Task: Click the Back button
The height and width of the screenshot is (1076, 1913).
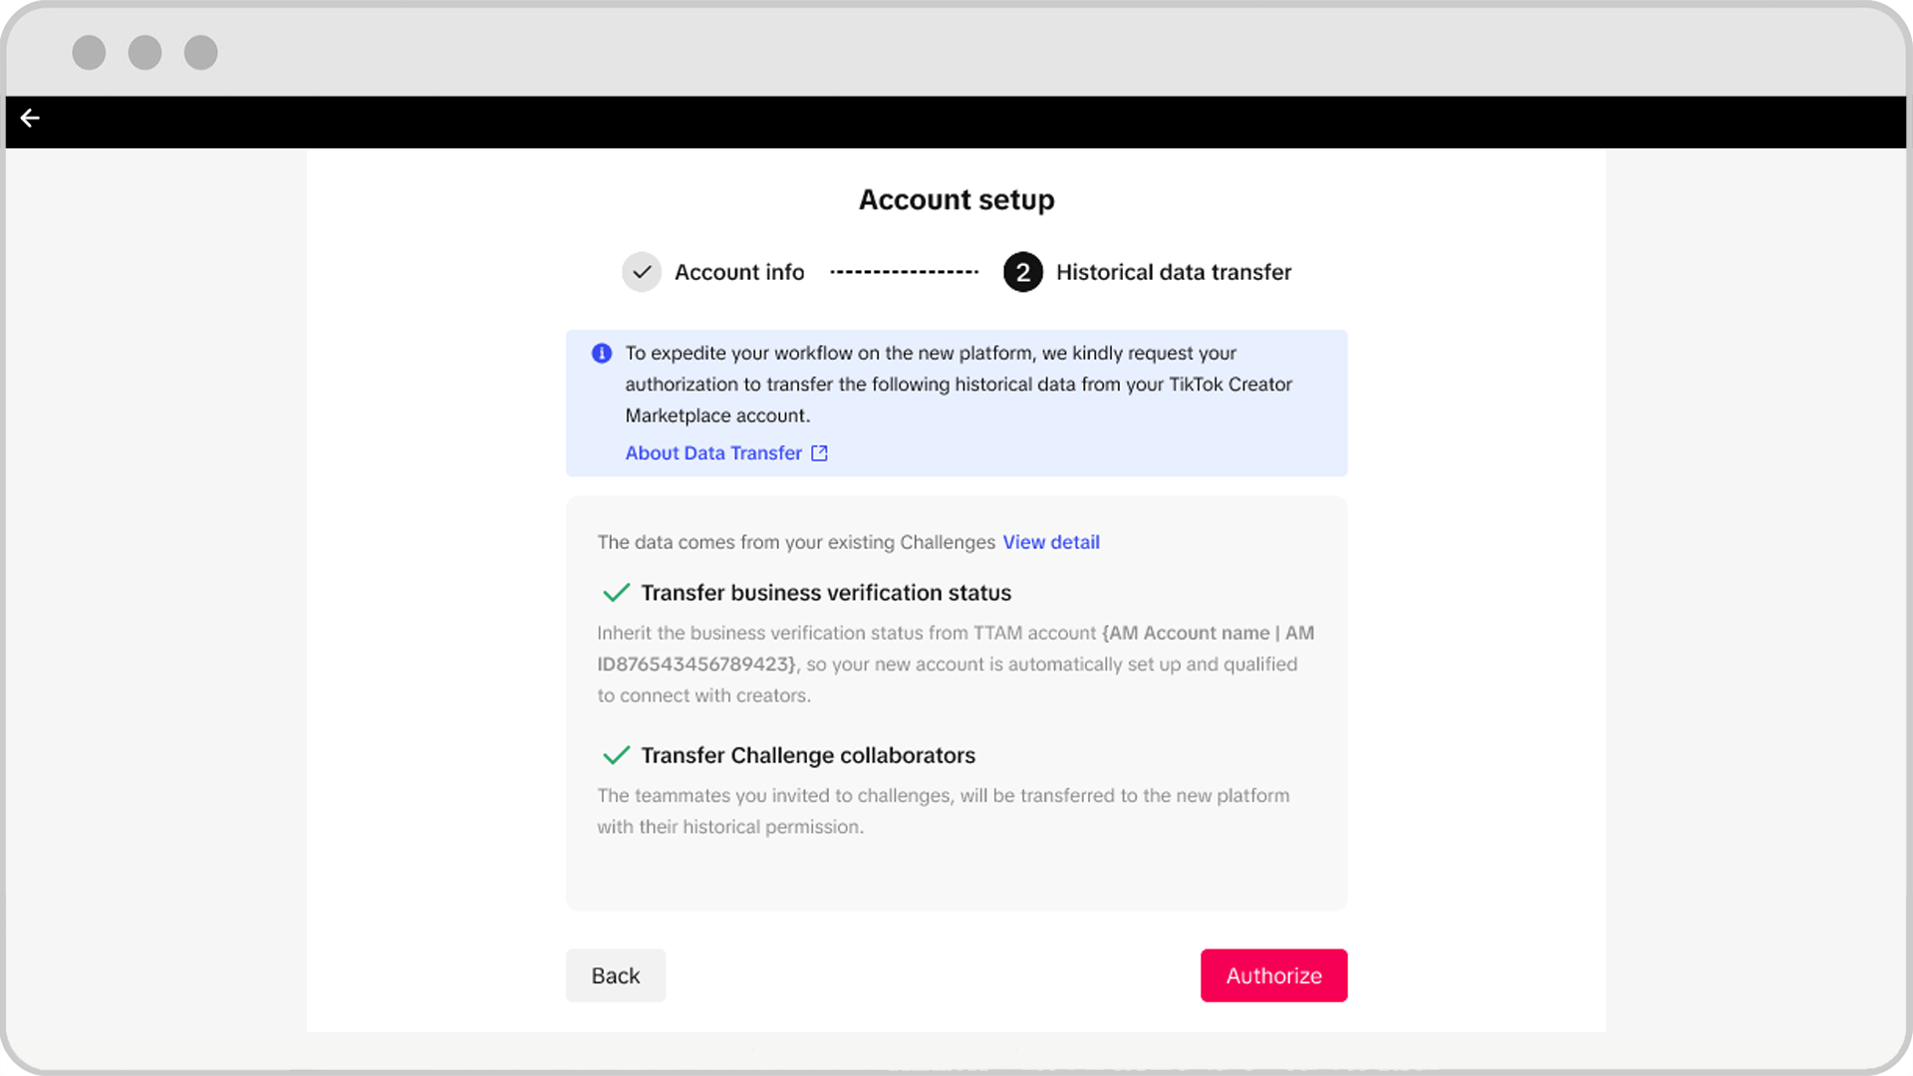Action: [615, 974]
